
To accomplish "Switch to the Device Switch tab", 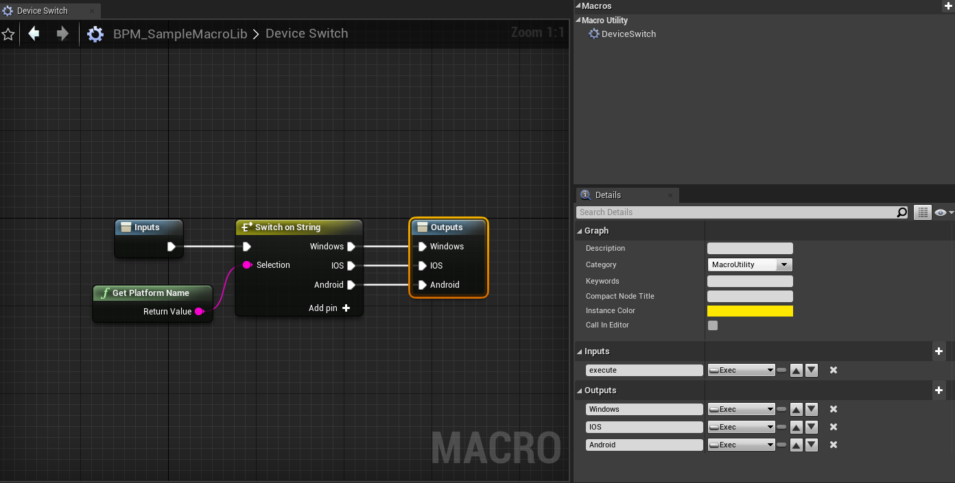I will pyautogui.click(x=41, y=10).
